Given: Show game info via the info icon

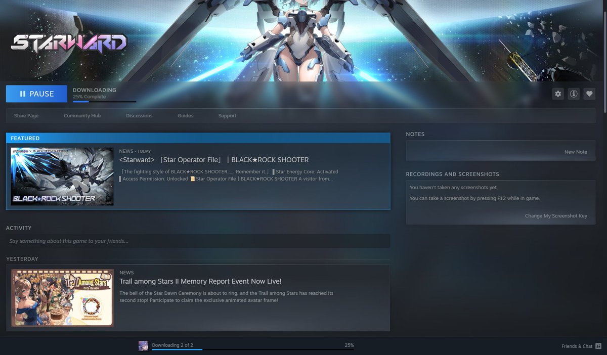Looking at the screenshot, I should click(x=574, y=94).
